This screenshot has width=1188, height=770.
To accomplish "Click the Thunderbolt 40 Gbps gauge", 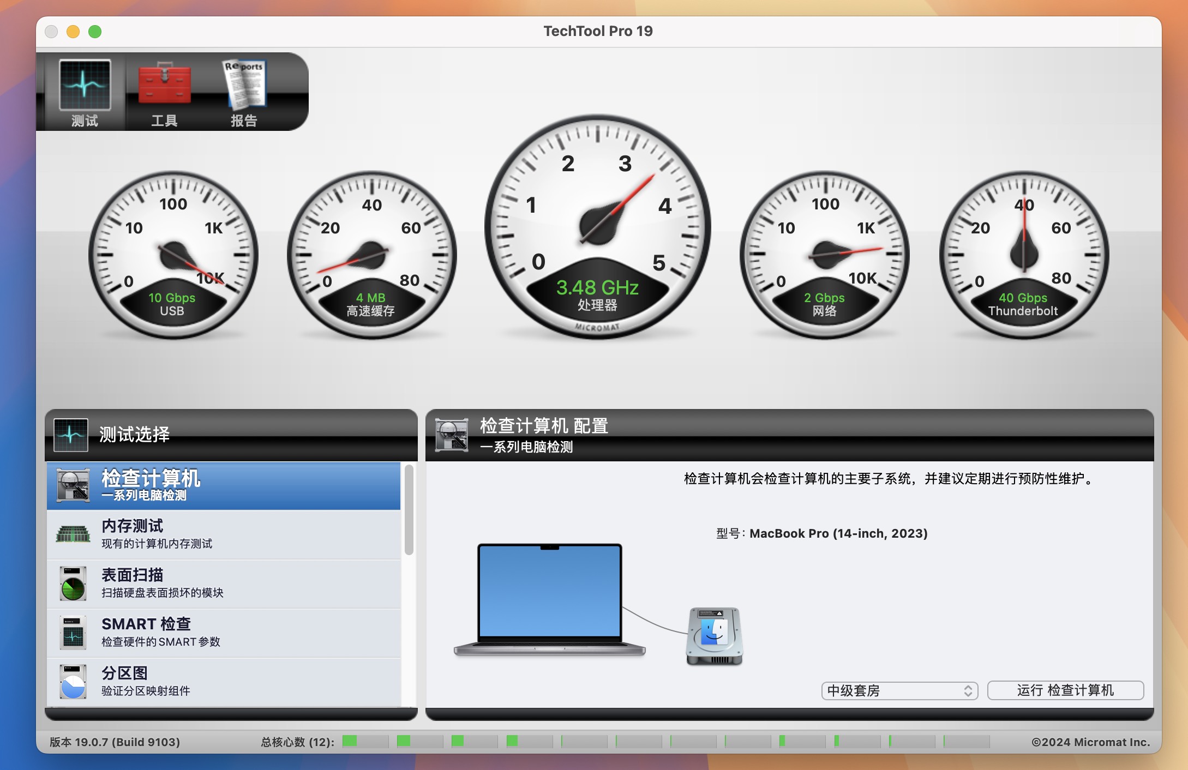I will [1024, 255].
